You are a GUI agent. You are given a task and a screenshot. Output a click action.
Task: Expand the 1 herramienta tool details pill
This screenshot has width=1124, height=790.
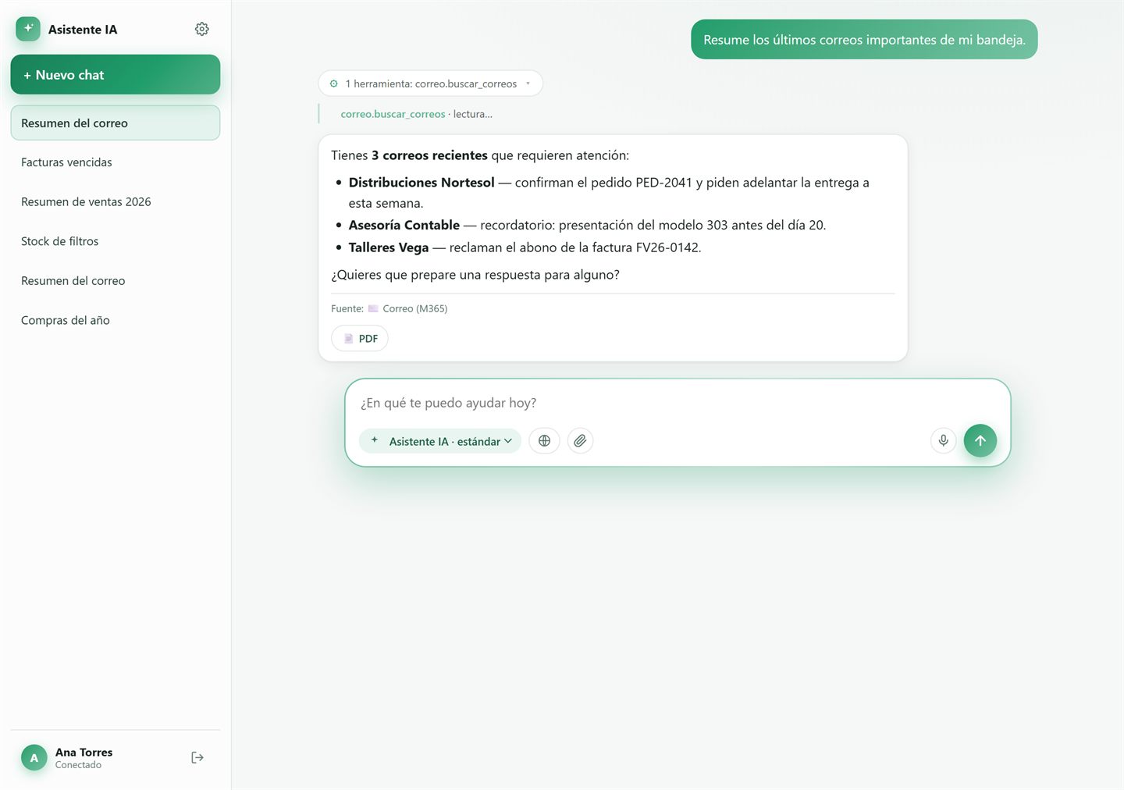point(430,84)
